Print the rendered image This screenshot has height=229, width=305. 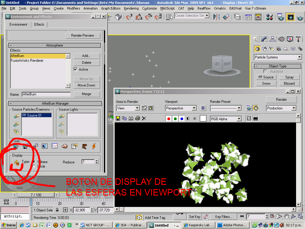[138, 118]
